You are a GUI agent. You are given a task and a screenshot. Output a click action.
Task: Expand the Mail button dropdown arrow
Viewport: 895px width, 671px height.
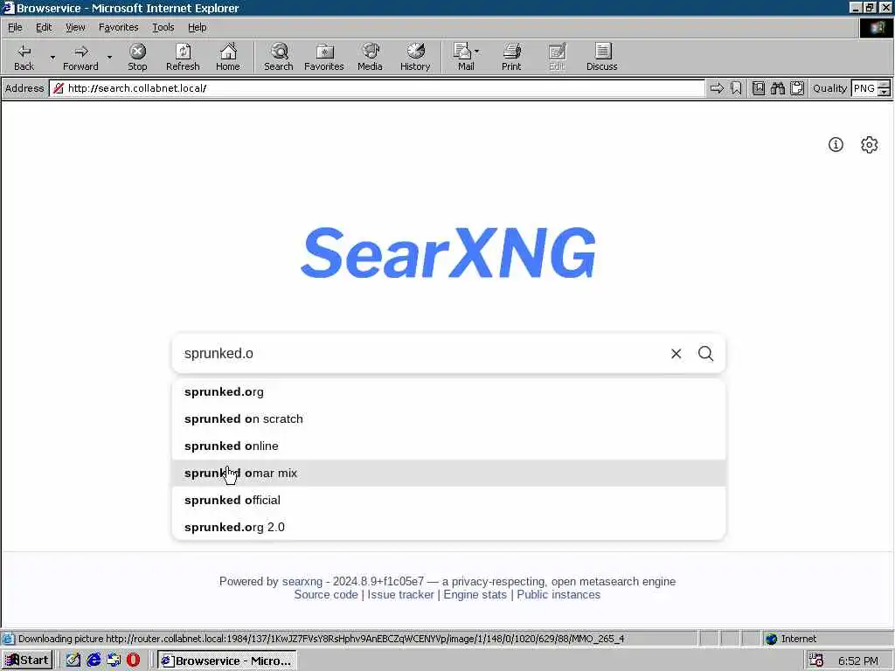click(x=477, y=52)
